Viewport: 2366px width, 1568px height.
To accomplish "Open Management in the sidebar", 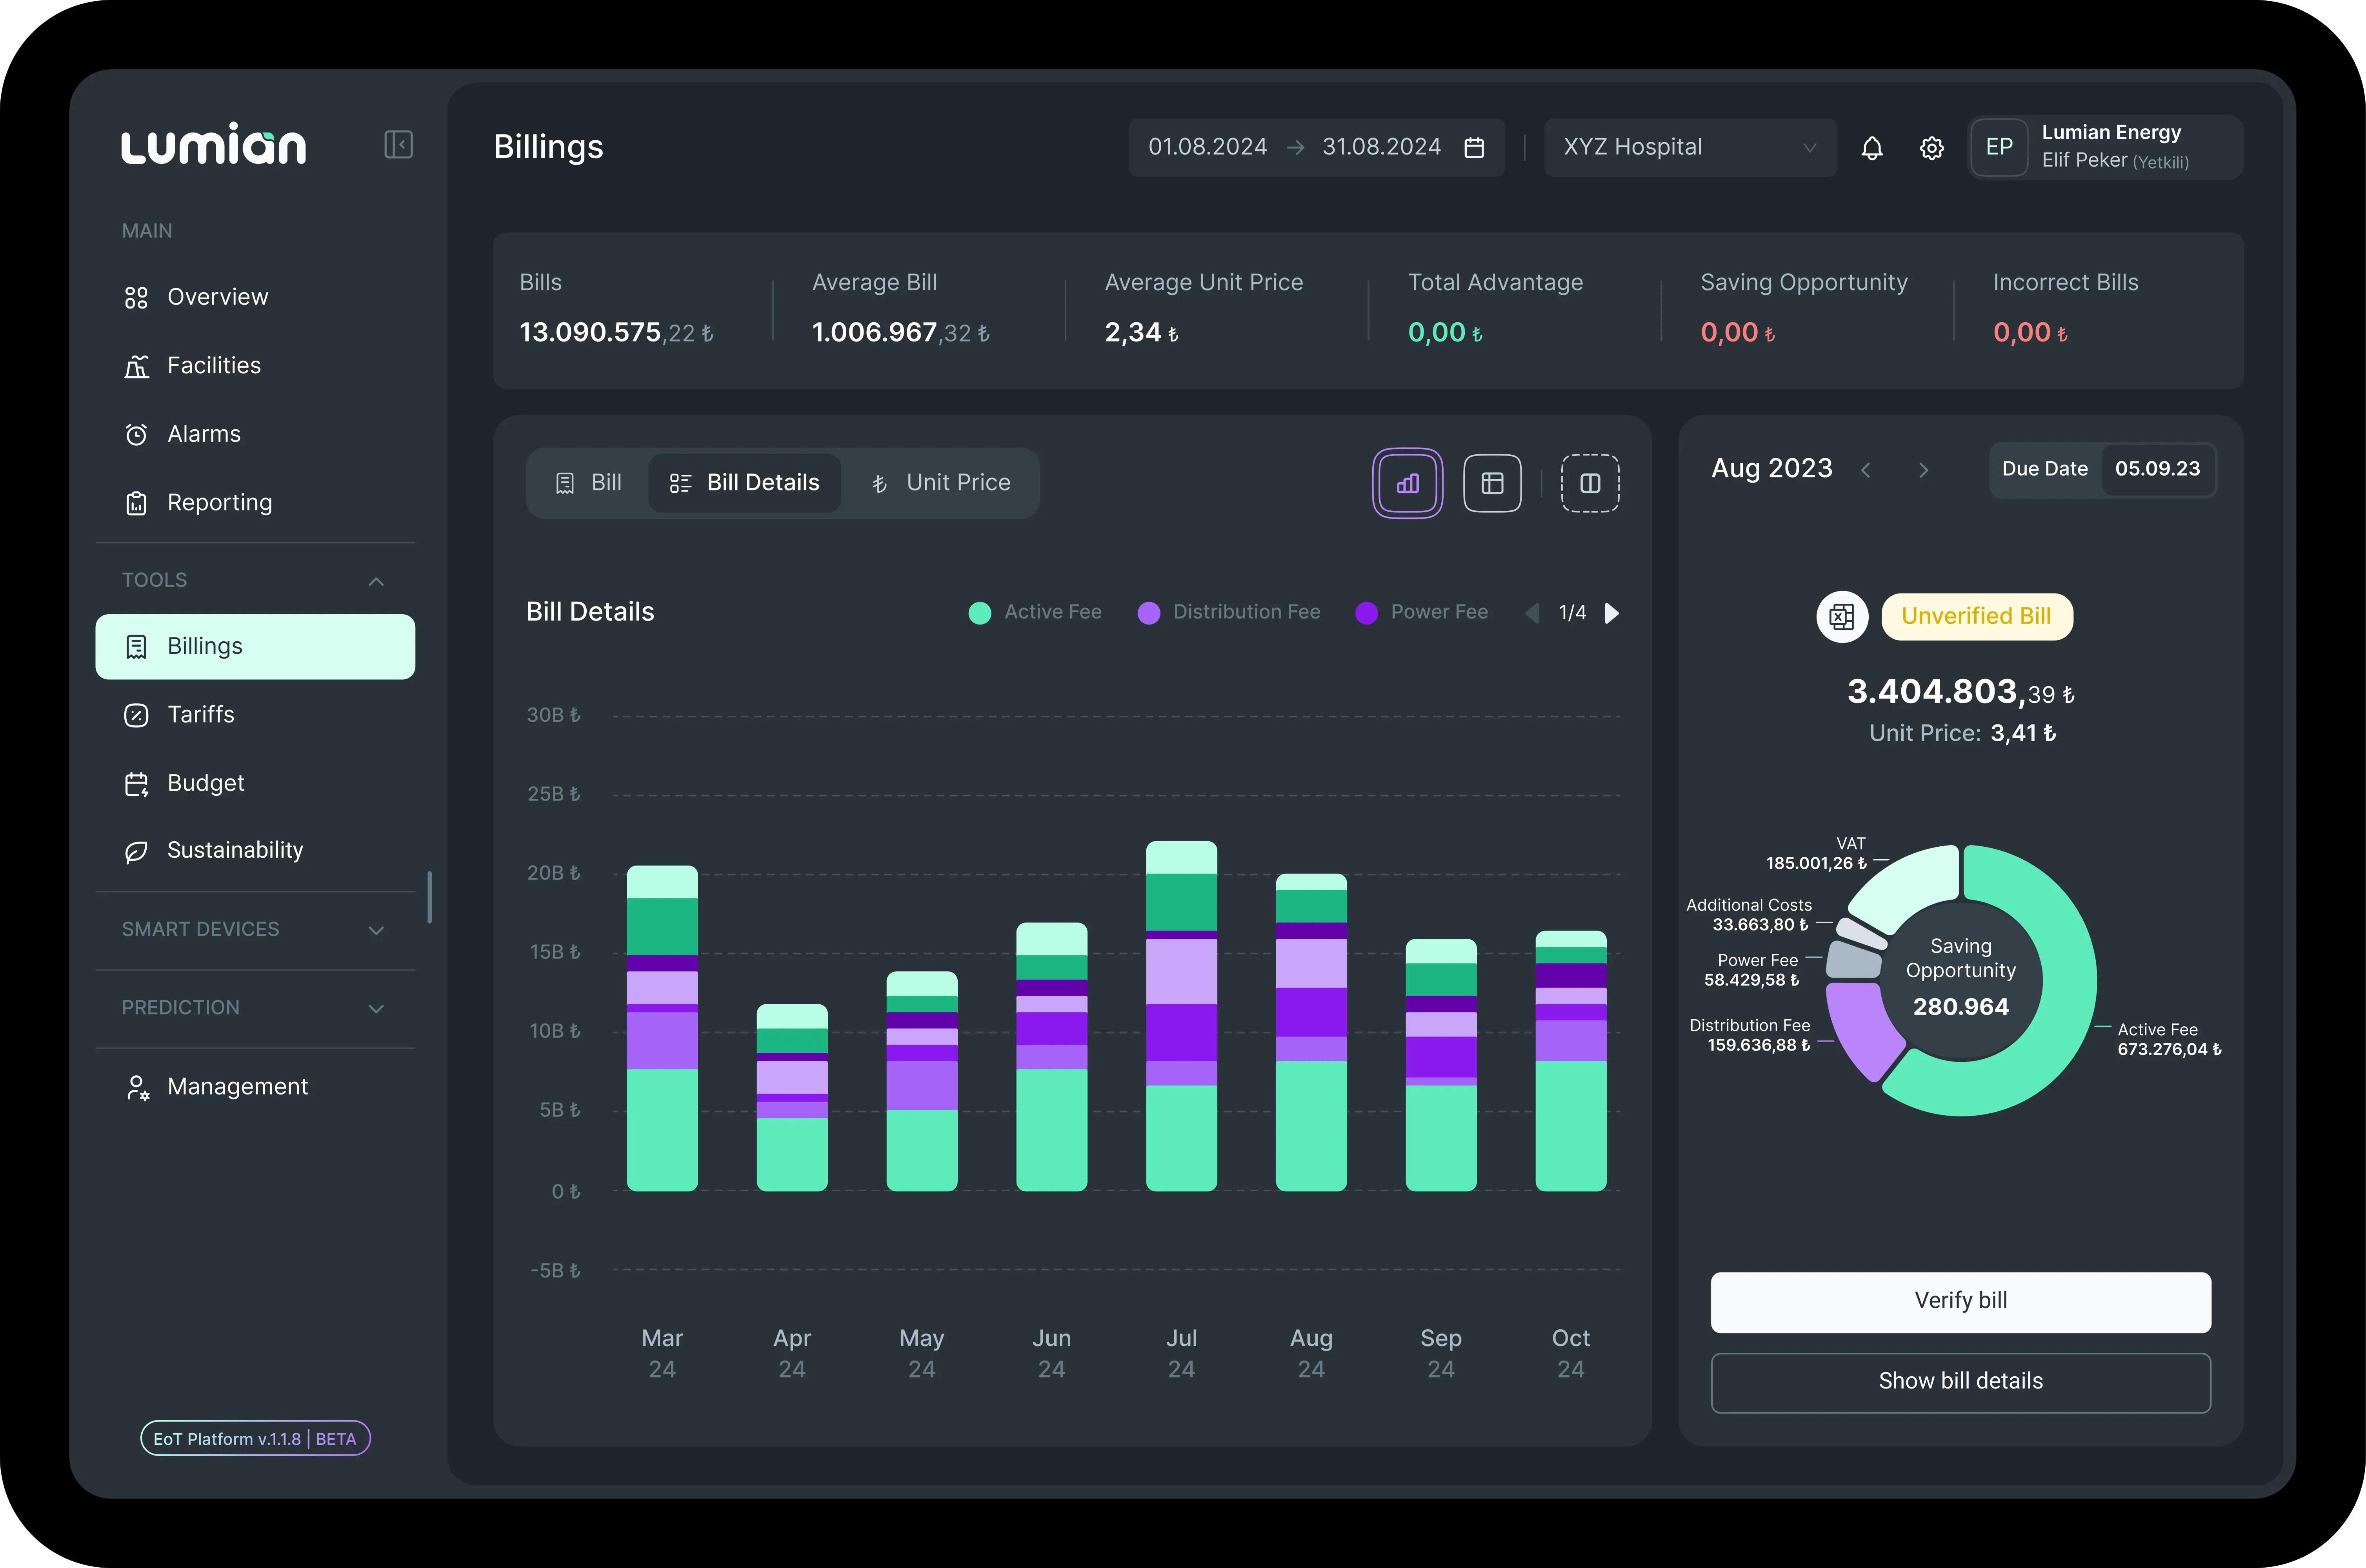I will coord(255,1087).
